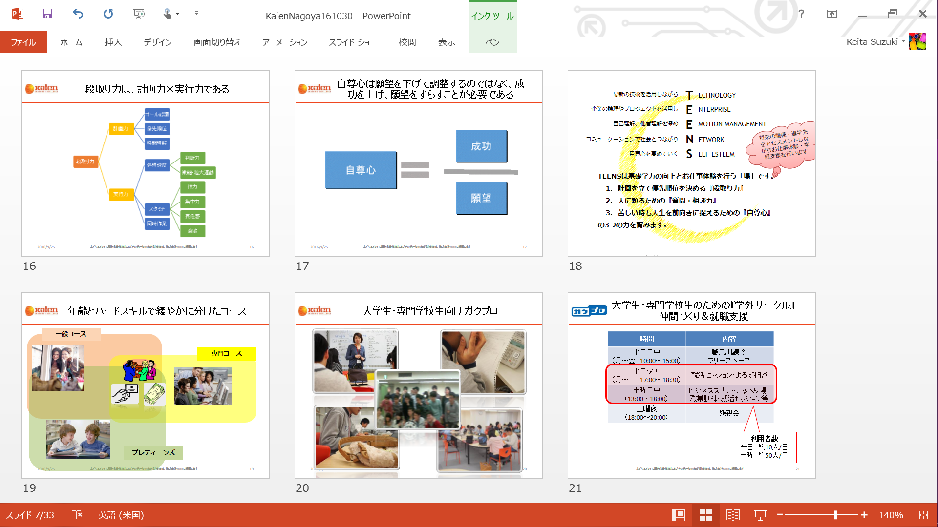
Task: Click the Redo/Repeat icon
Action: 108,14
